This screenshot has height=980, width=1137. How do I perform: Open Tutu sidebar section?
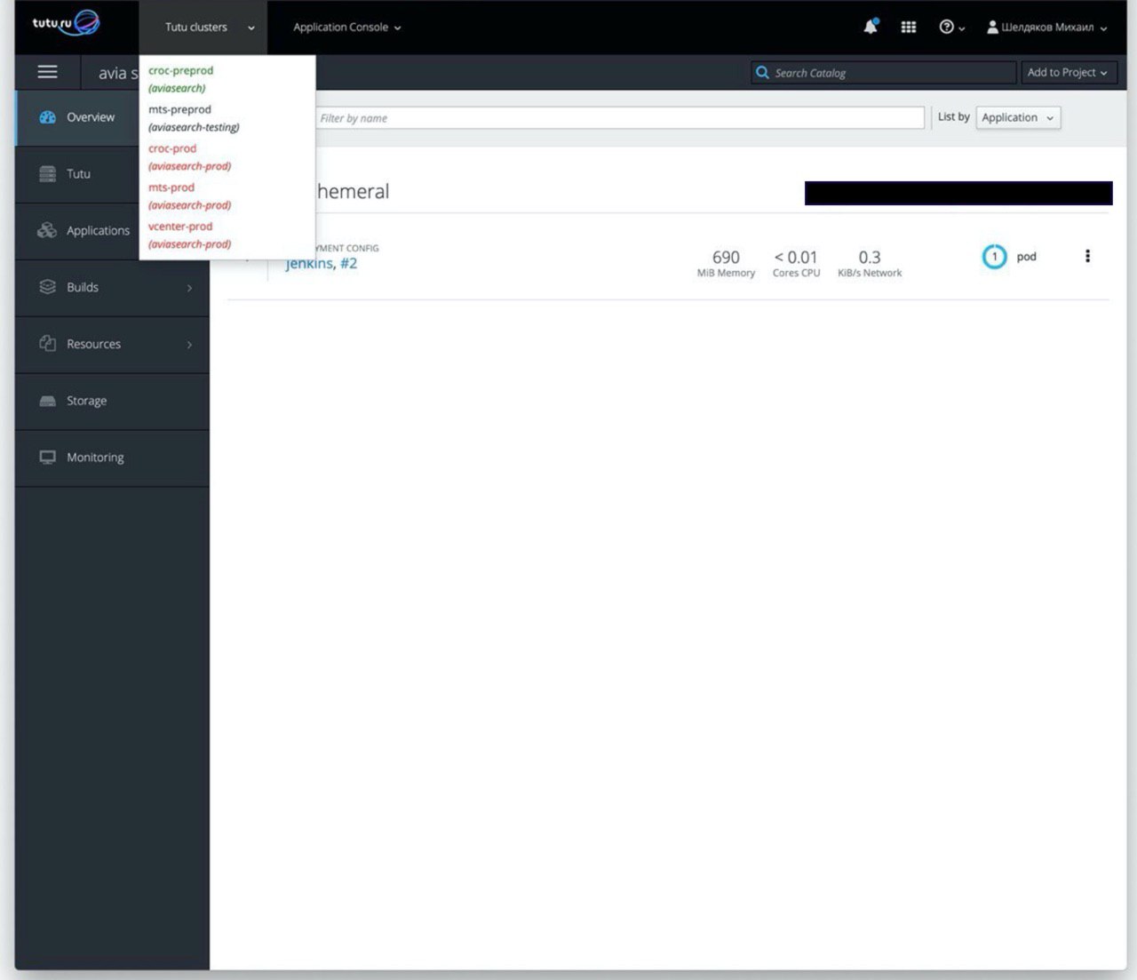click(x=78, y=174)
